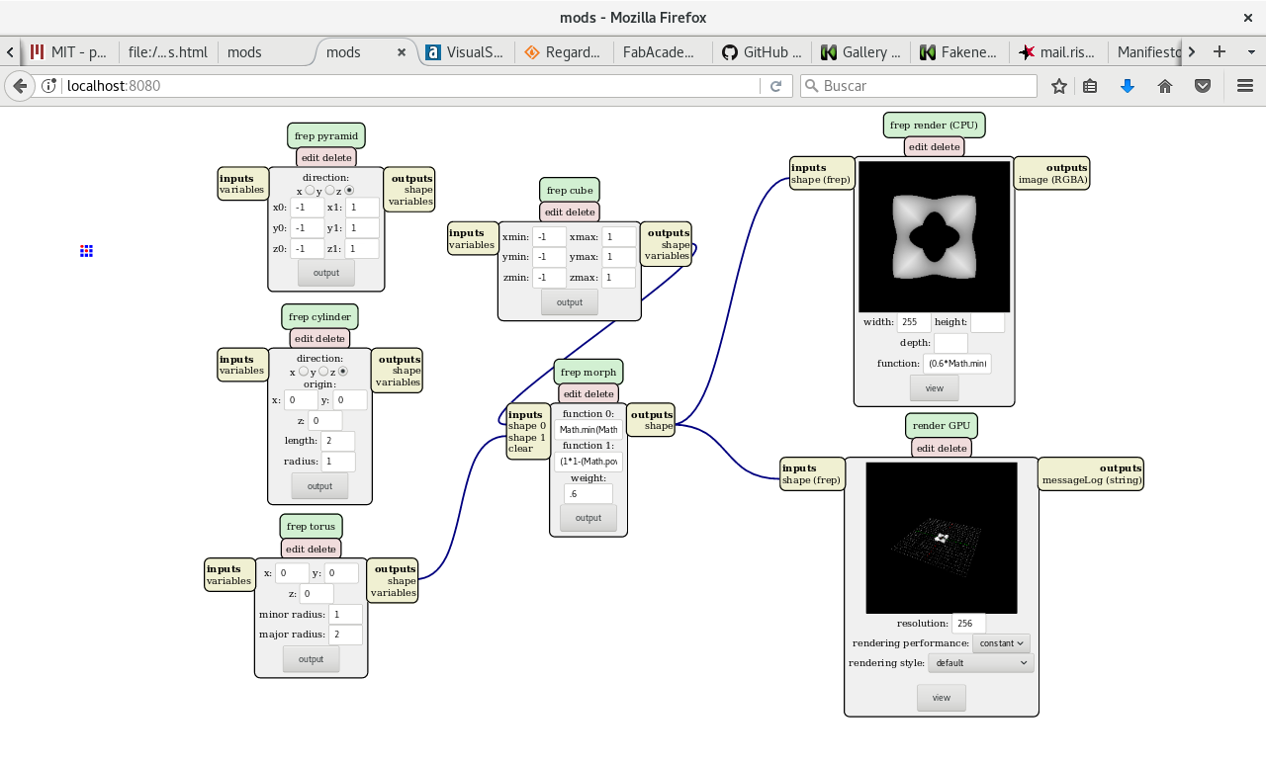Click the 'shape' output of frep torus
Viewport: 1266px width, 764px height.
click(x=402, y=581)
